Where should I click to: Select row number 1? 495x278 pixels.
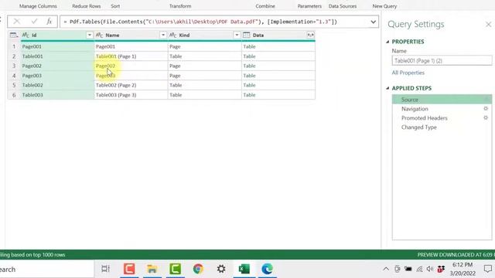[14, 46]
